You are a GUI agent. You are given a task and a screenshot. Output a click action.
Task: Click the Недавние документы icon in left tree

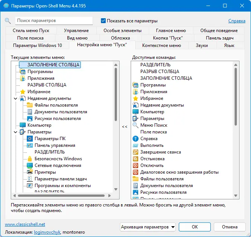point(23,98)
